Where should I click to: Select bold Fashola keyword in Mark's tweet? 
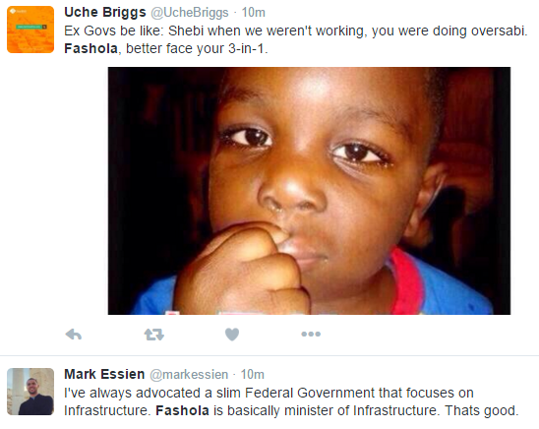(182, 410)
